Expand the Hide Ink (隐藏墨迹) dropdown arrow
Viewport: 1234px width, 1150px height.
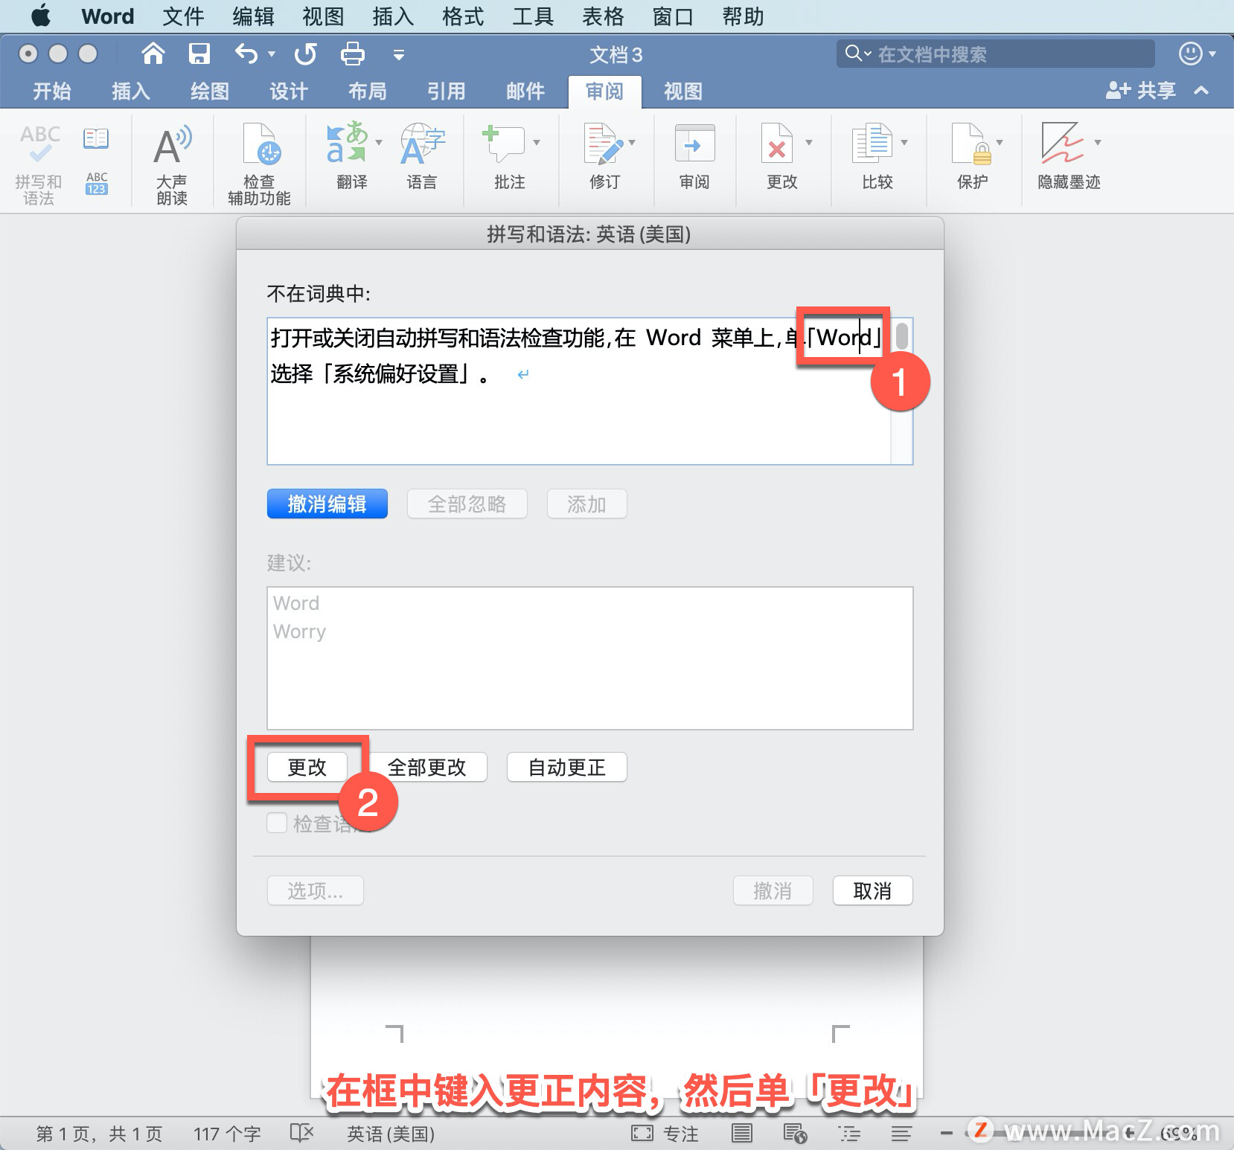pos(1097,142)
